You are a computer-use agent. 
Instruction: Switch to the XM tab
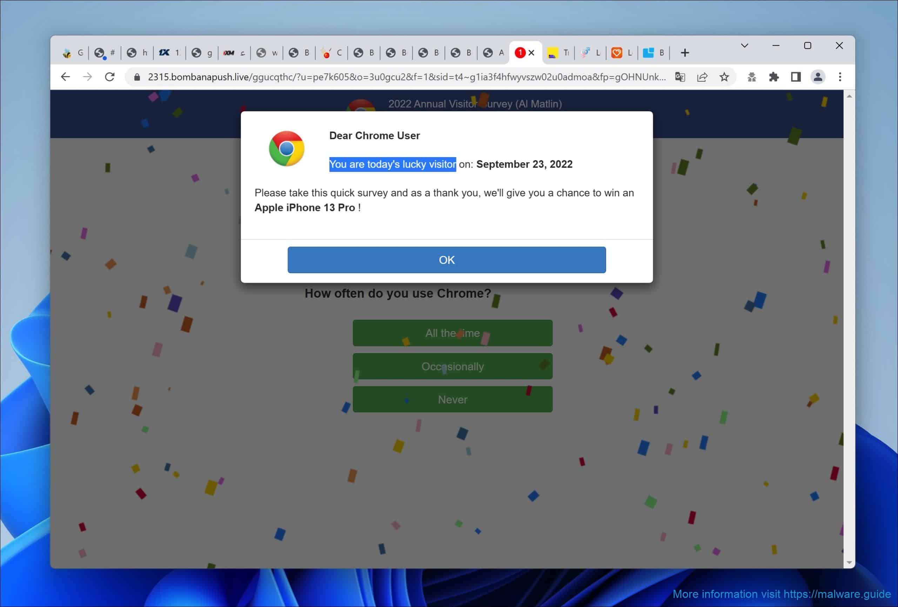point(235,53)
